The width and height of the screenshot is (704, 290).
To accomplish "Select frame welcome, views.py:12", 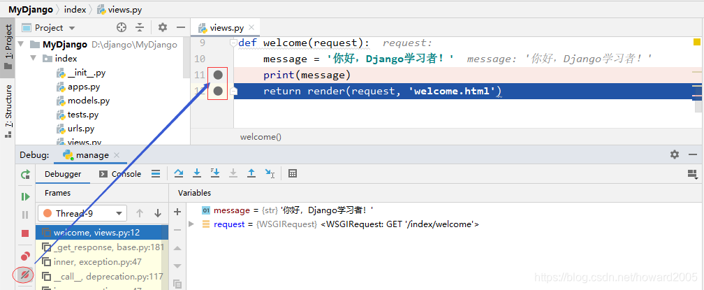I will pyautogui.click(x=102, y=233).
